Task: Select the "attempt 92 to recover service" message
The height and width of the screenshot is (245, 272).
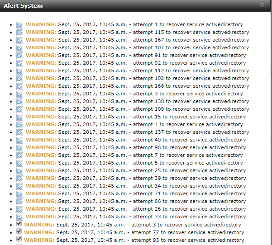Action: click(x=190, y=63)
